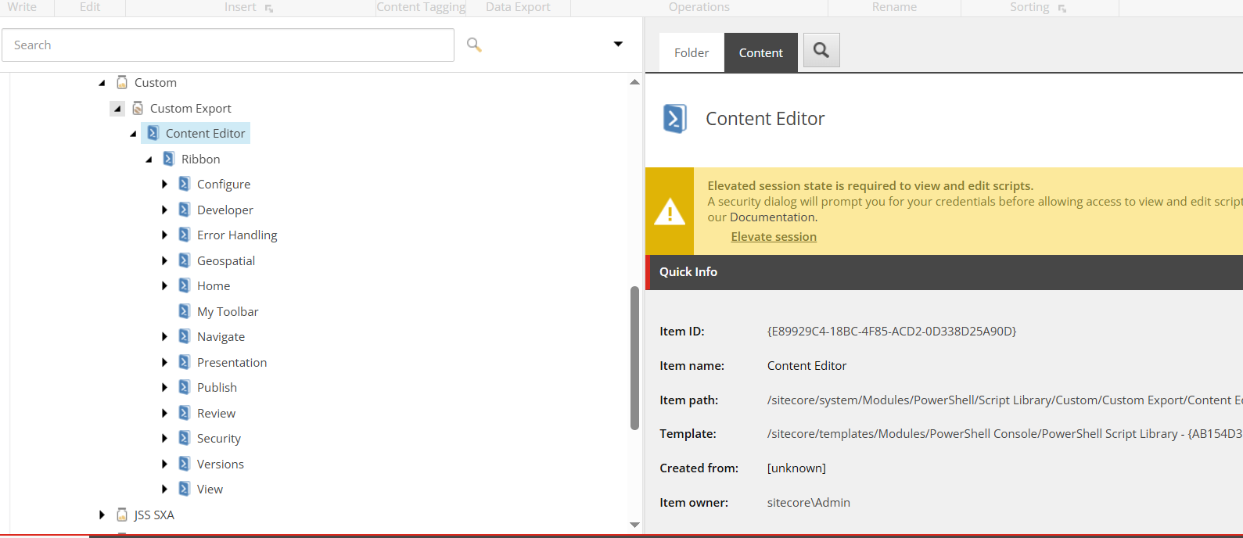Click the Template path value

[1005, 434]
